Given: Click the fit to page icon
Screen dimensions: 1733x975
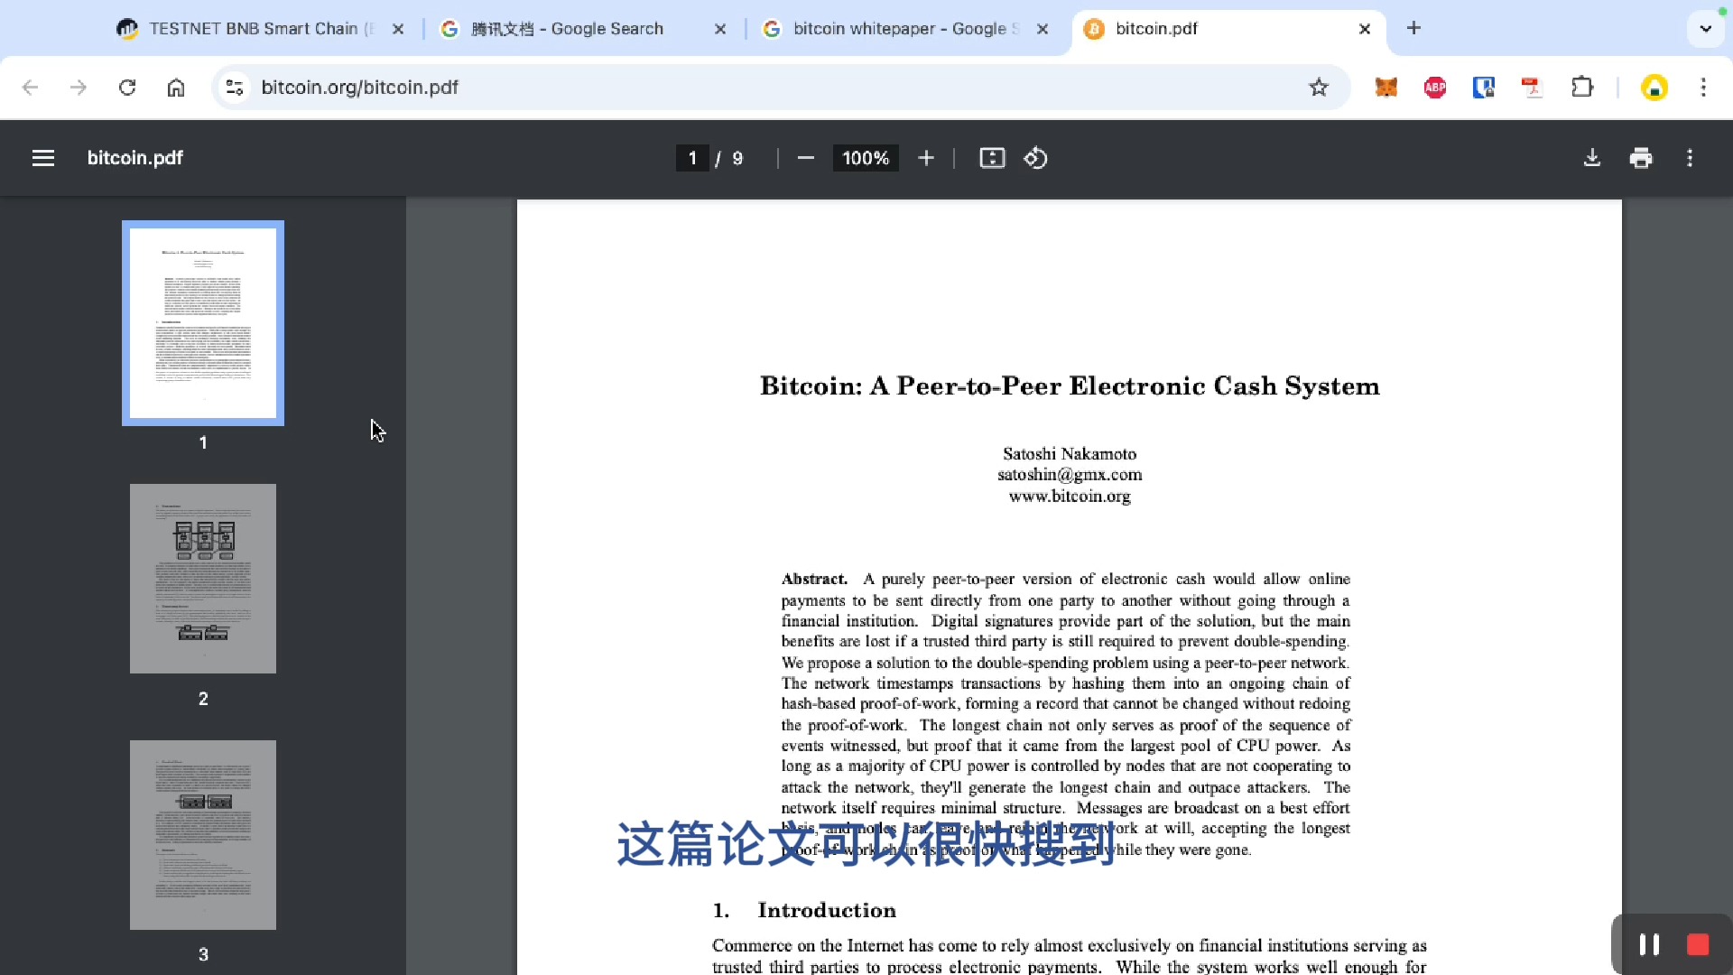Looking at the screenshot, I should 992,158.
